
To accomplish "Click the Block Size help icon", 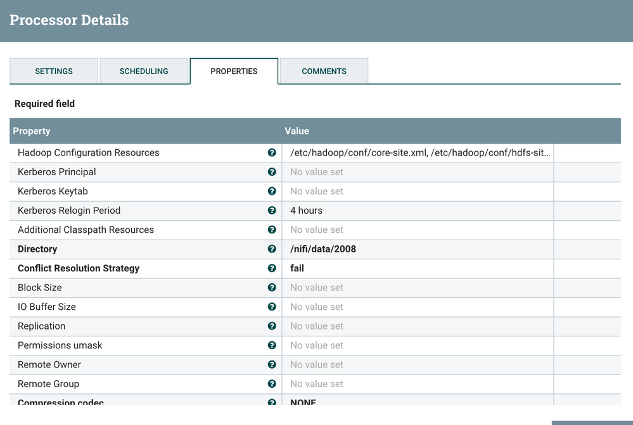I will point(272,288).
